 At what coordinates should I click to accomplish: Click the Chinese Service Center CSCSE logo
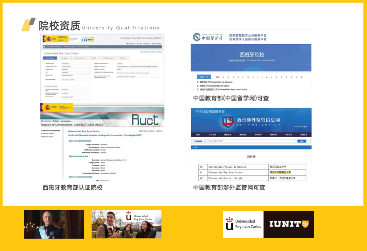coord(207,37)
